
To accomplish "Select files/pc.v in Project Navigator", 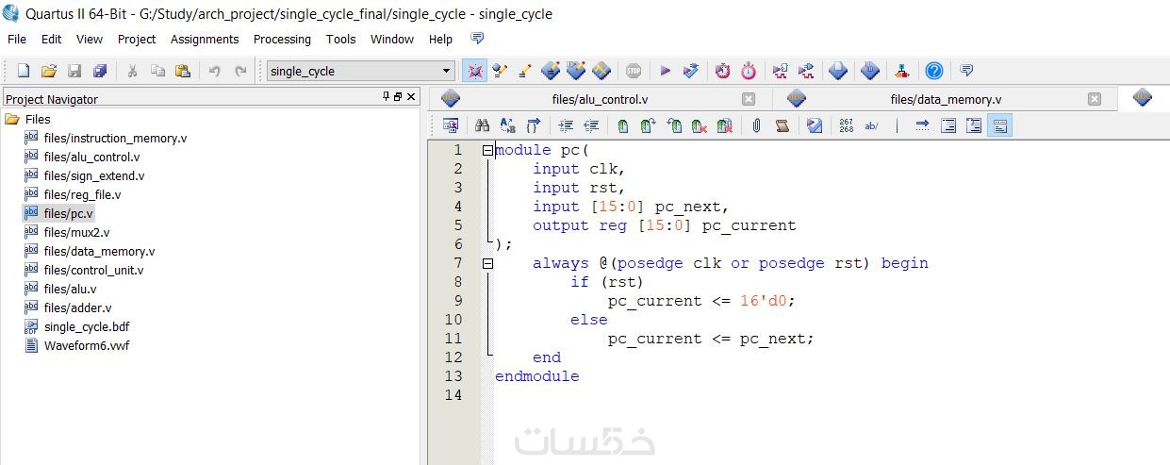I will click(x=69, y=213).
